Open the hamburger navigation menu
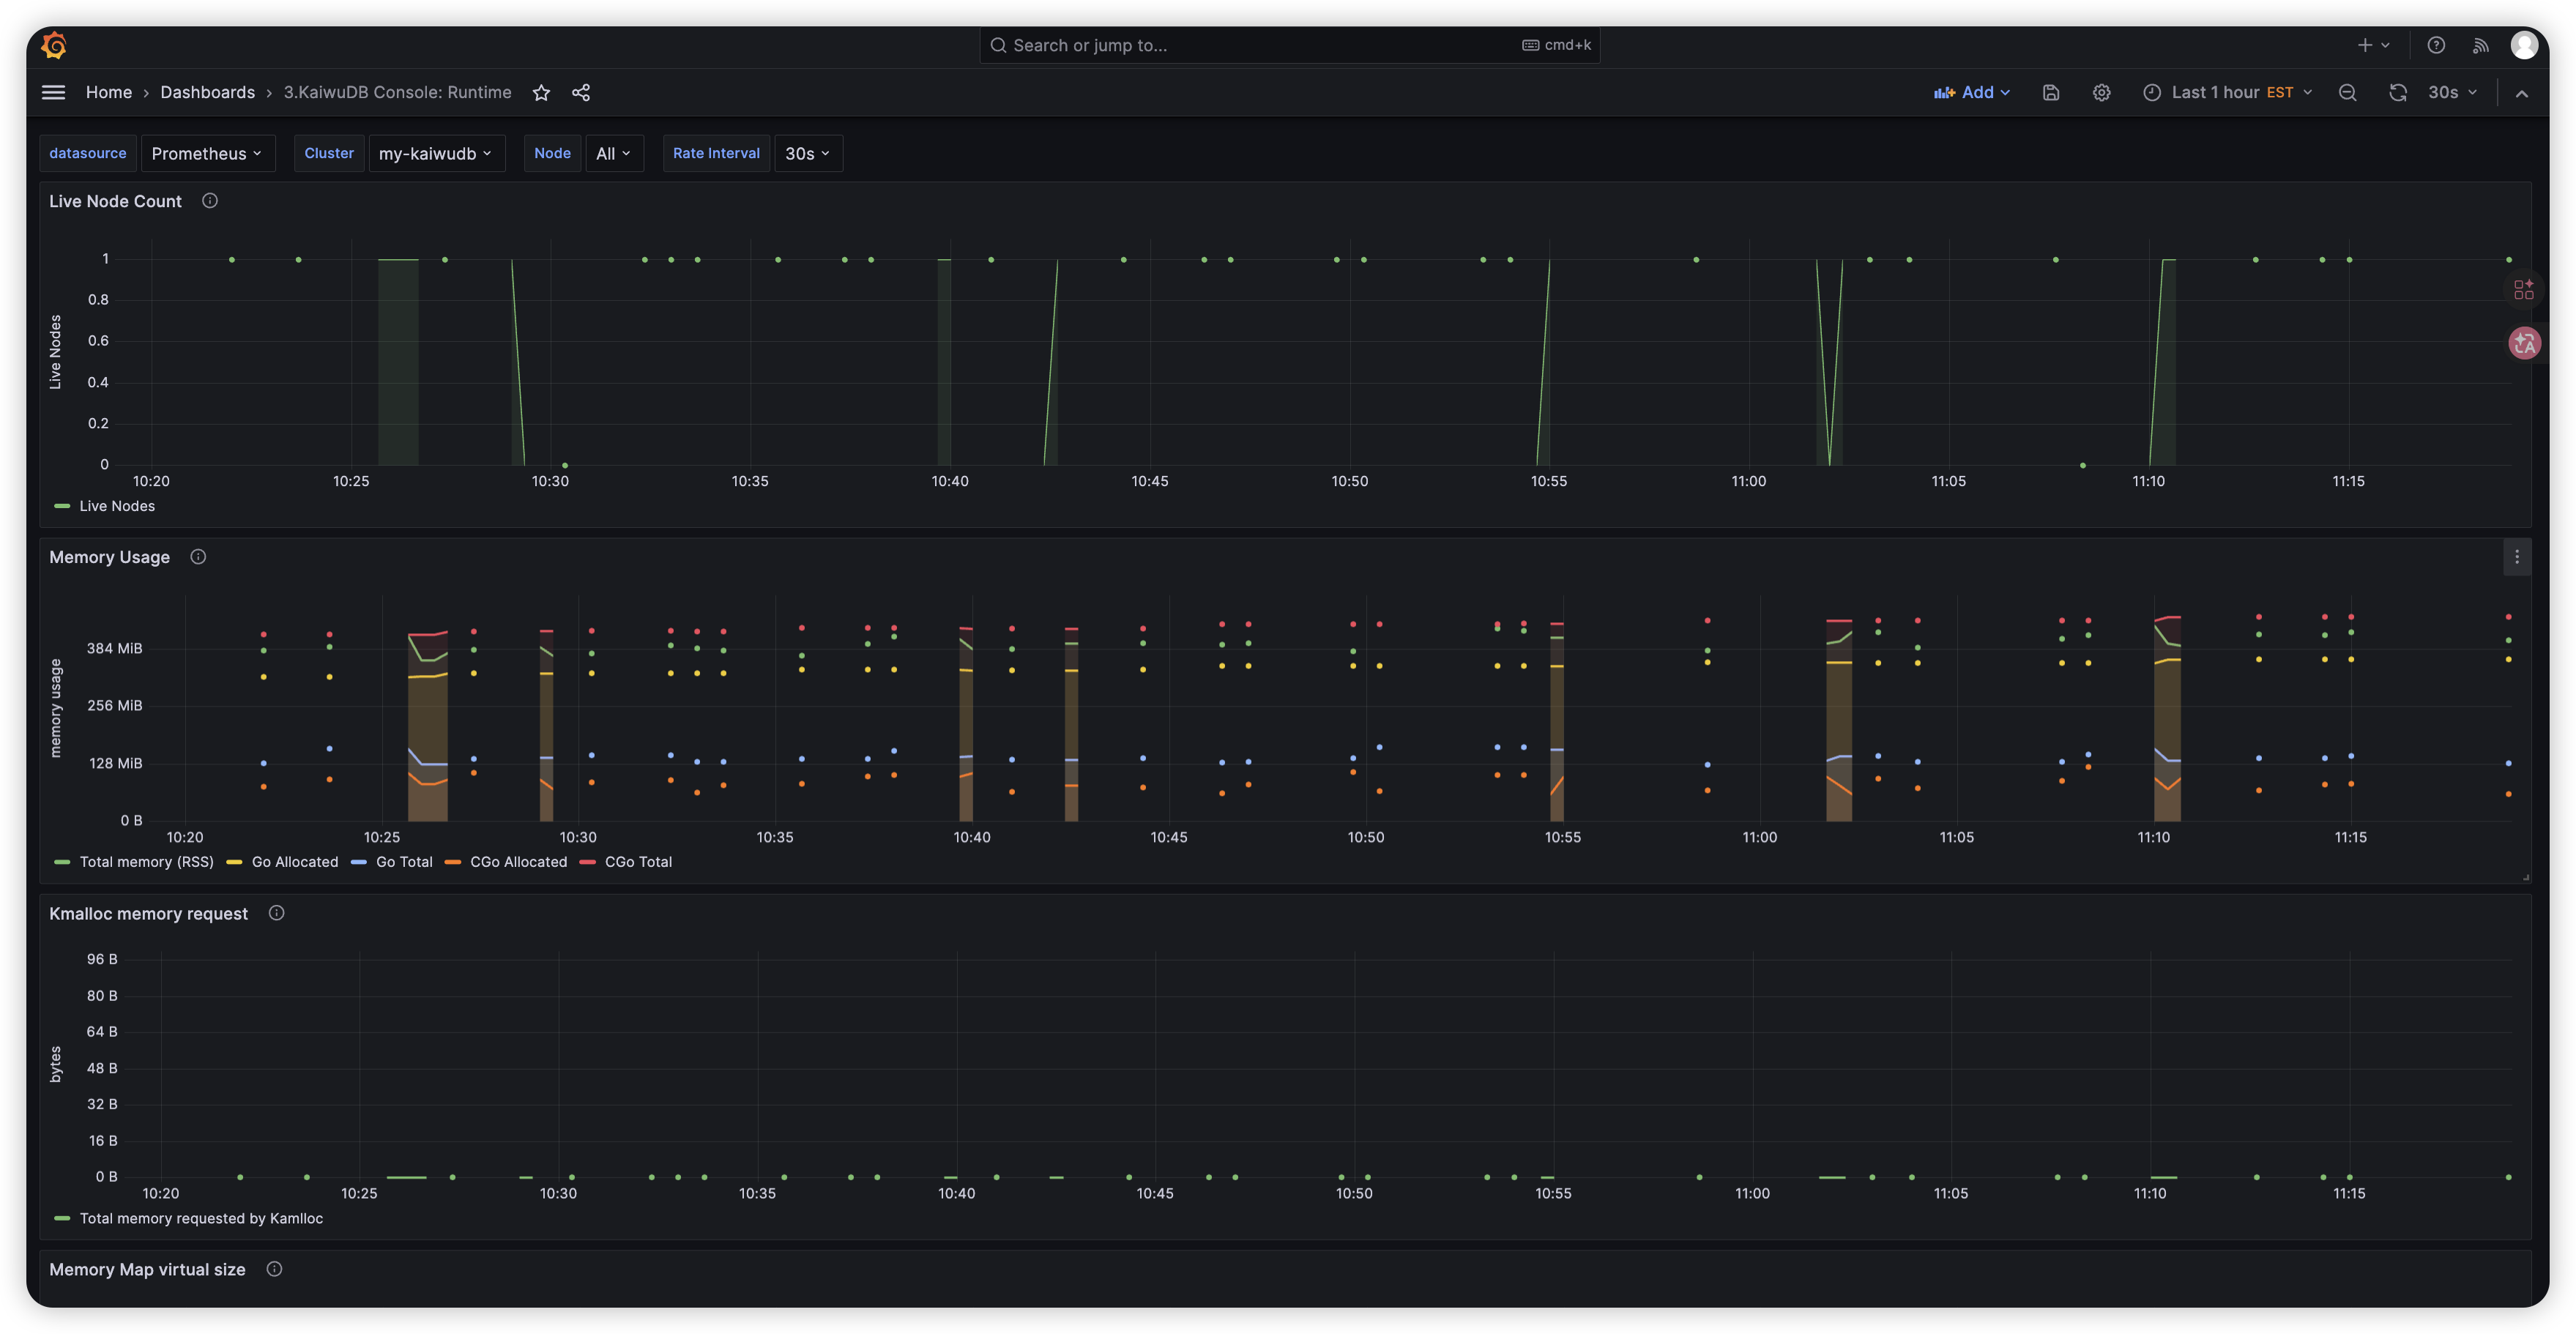The image size is (2576, 1334). click(53, 92)
